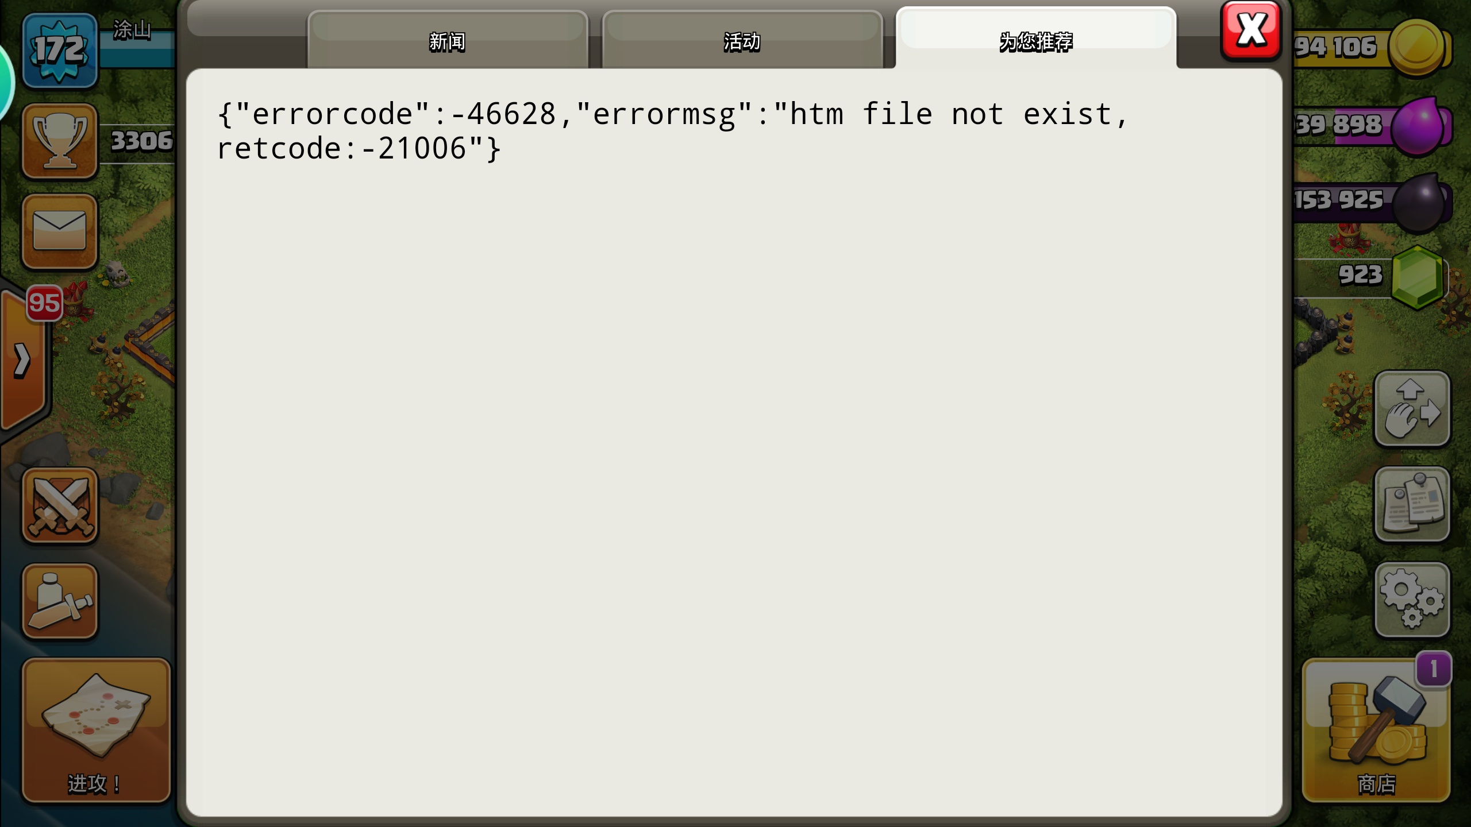Viewport: 1471px width, 827px height.
Task: Expand the side chat panel arrow
Action: coord(23,360)
